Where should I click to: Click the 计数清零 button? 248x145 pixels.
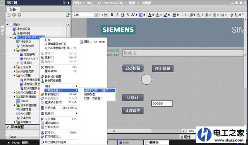pyautogui.click(x=133, y=111)
